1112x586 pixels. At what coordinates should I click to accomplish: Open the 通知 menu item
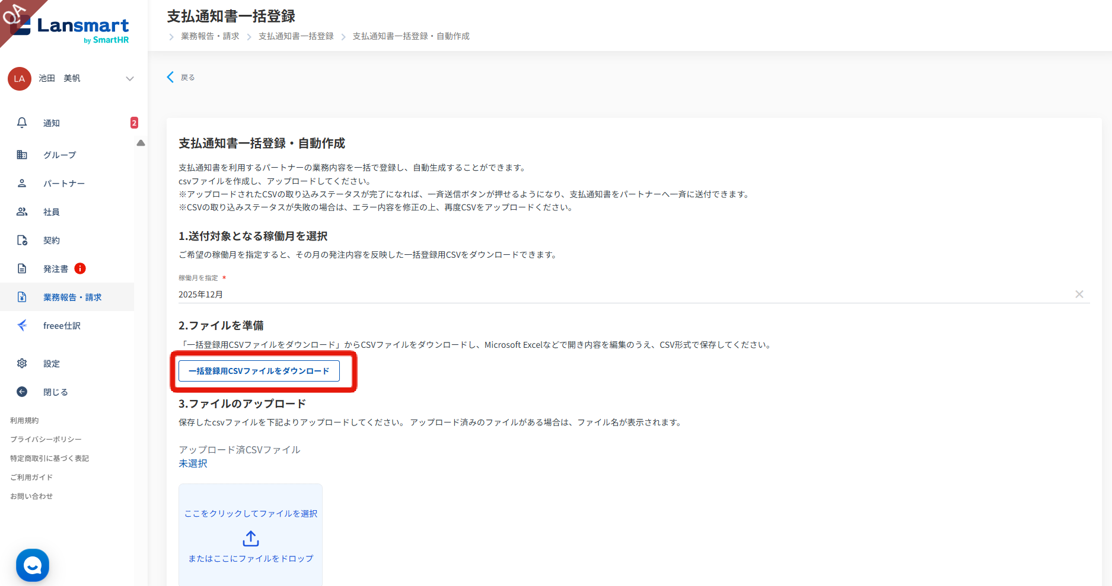point(52,123)
